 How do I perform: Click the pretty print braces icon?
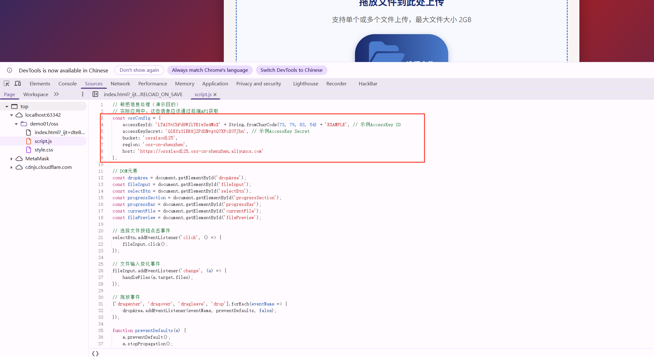point(95,354)
